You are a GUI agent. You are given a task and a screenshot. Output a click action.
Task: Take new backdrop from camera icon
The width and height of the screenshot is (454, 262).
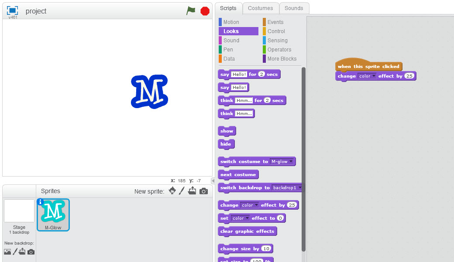[31, 252]
